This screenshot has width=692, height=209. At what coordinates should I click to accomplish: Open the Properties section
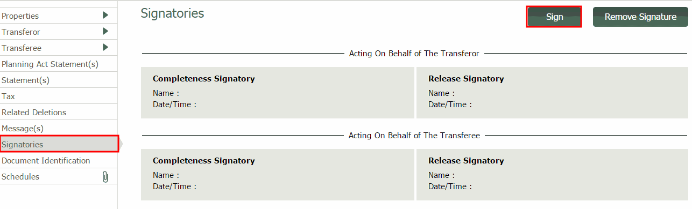(59, 16)
